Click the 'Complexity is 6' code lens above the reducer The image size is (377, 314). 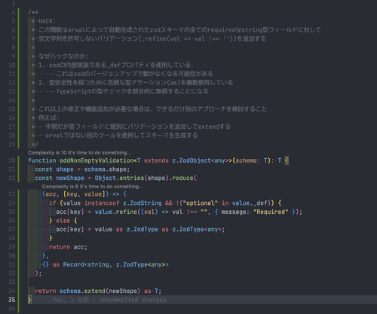[x=93, y=187]
